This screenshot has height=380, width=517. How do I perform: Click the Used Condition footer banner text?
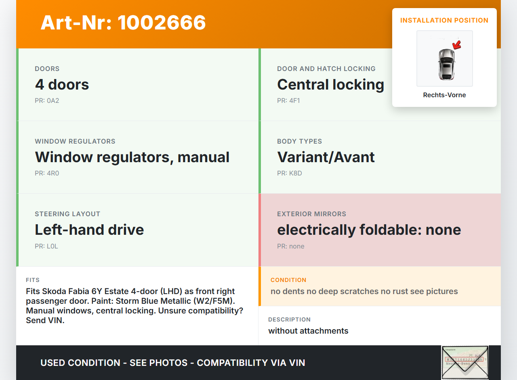point(172,363)
